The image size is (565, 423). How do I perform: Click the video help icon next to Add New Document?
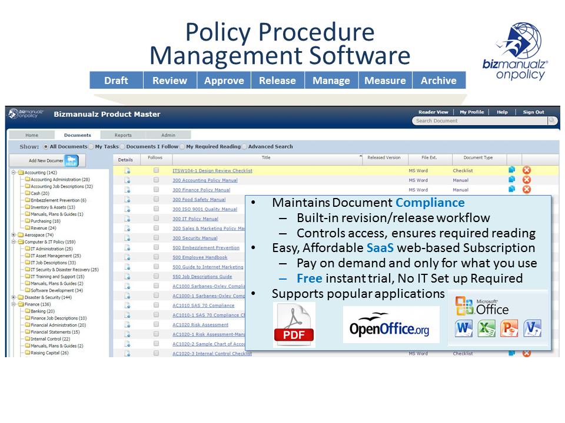(x=71, y=160)
